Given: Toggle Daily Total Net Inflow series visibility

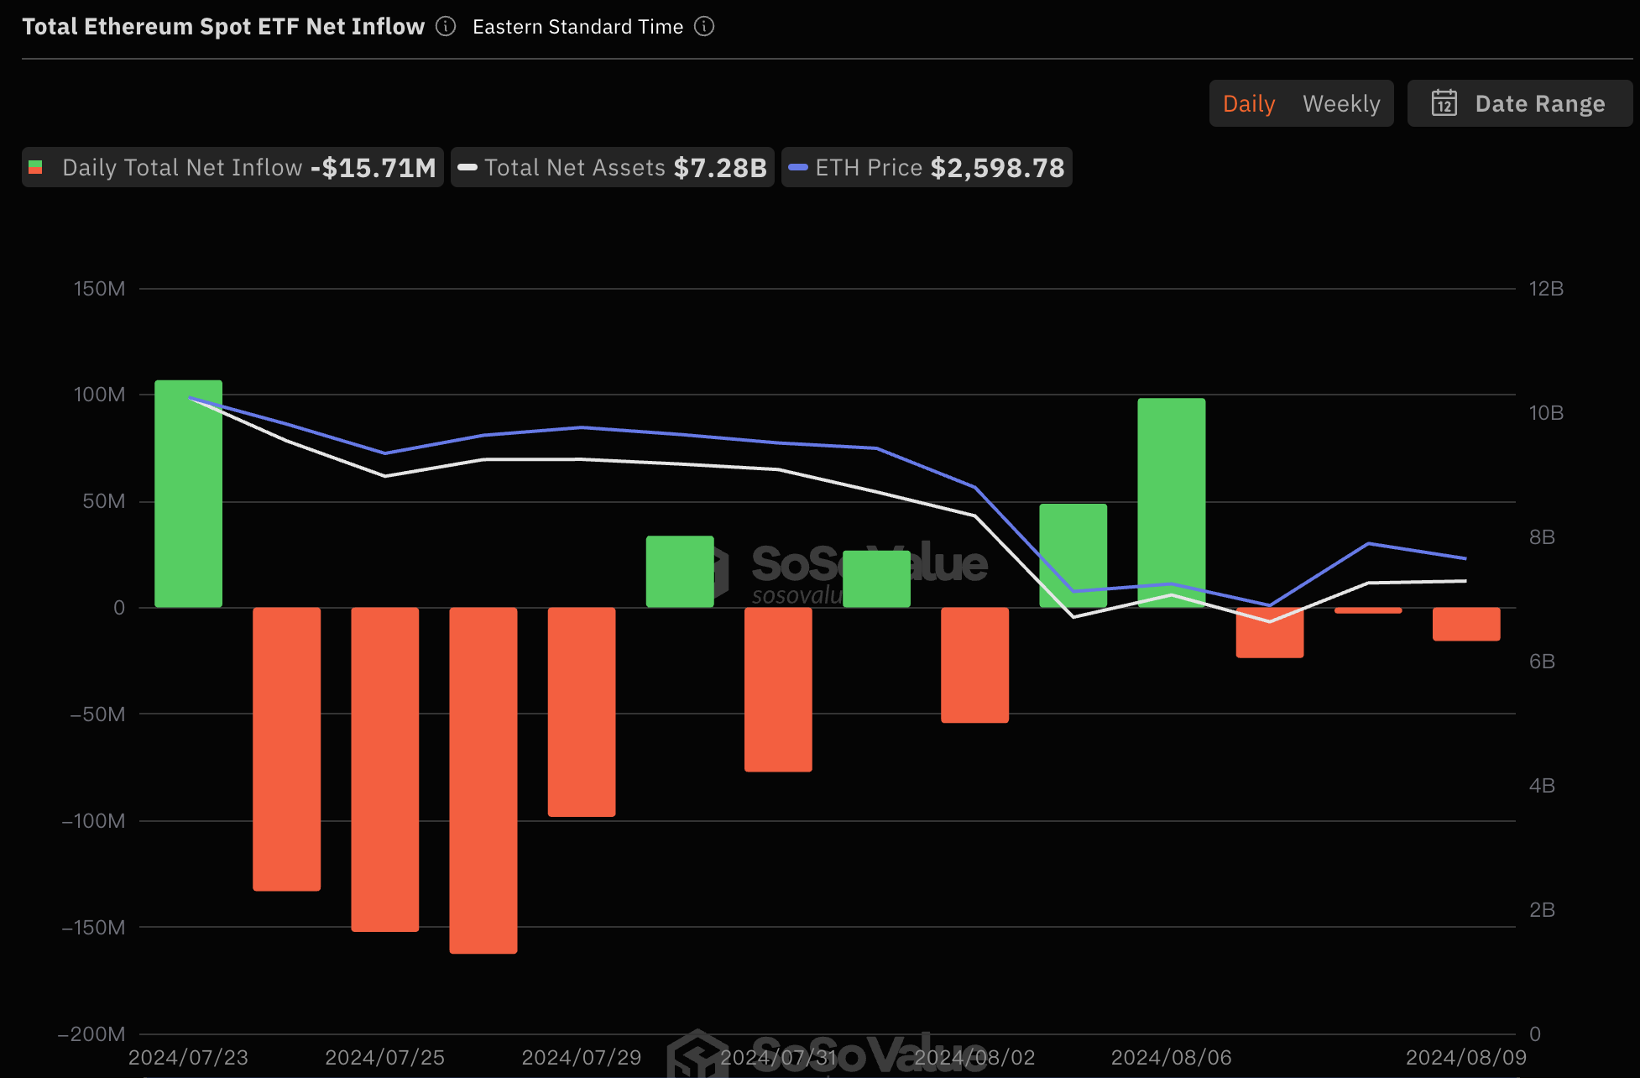Looking at the screenshot, I should 232,167.
